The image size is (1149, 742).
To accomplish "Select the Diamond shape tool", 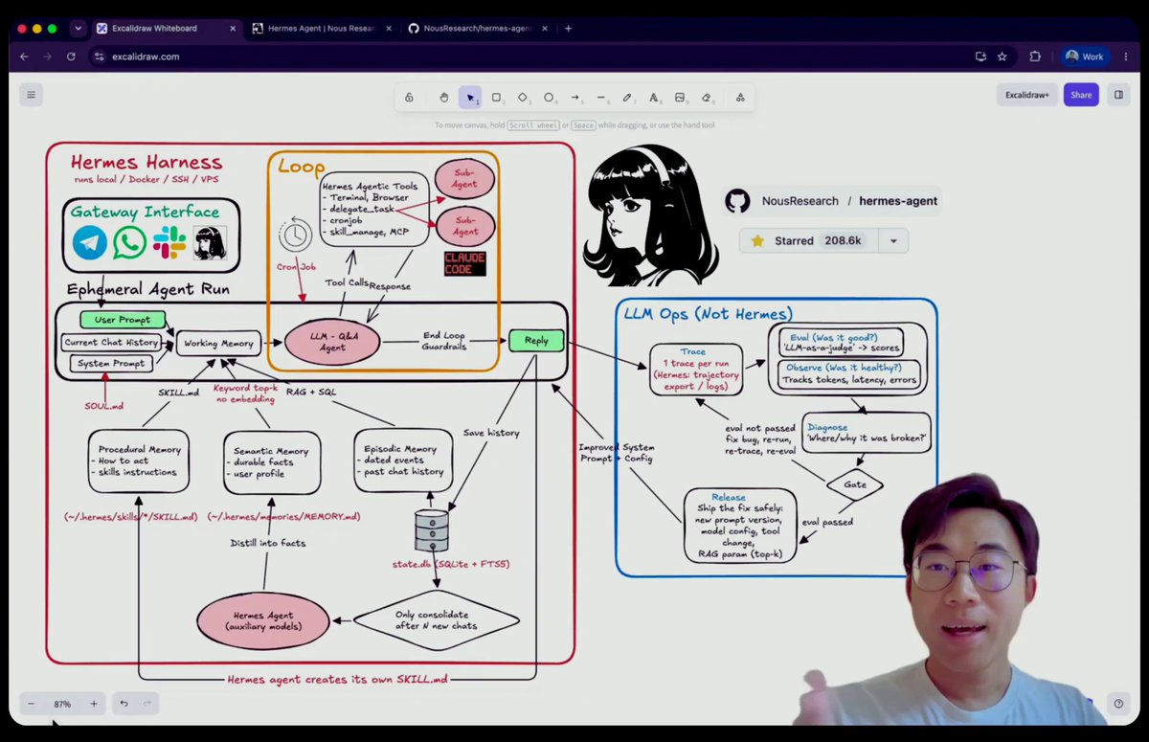I will 523,97.
